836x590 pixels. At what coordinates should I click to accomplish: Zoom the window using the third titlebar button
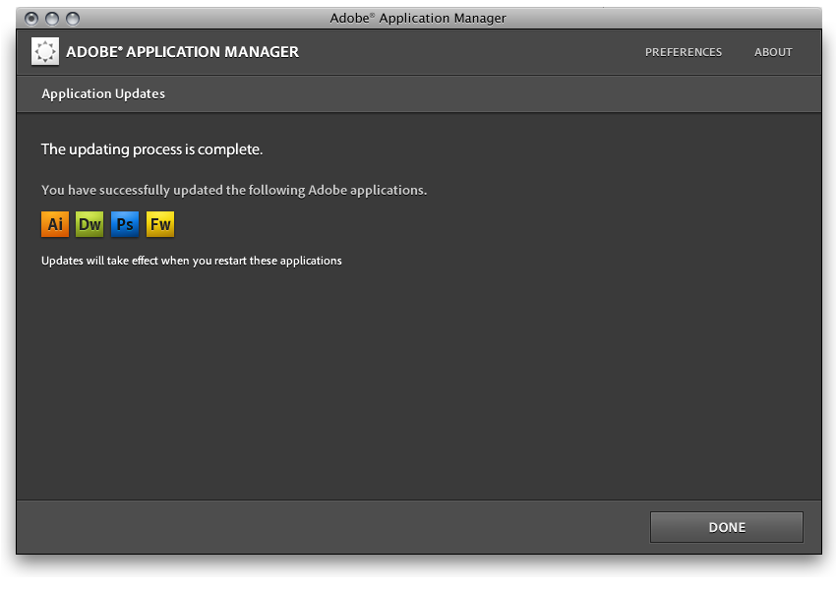click(73, 19)
